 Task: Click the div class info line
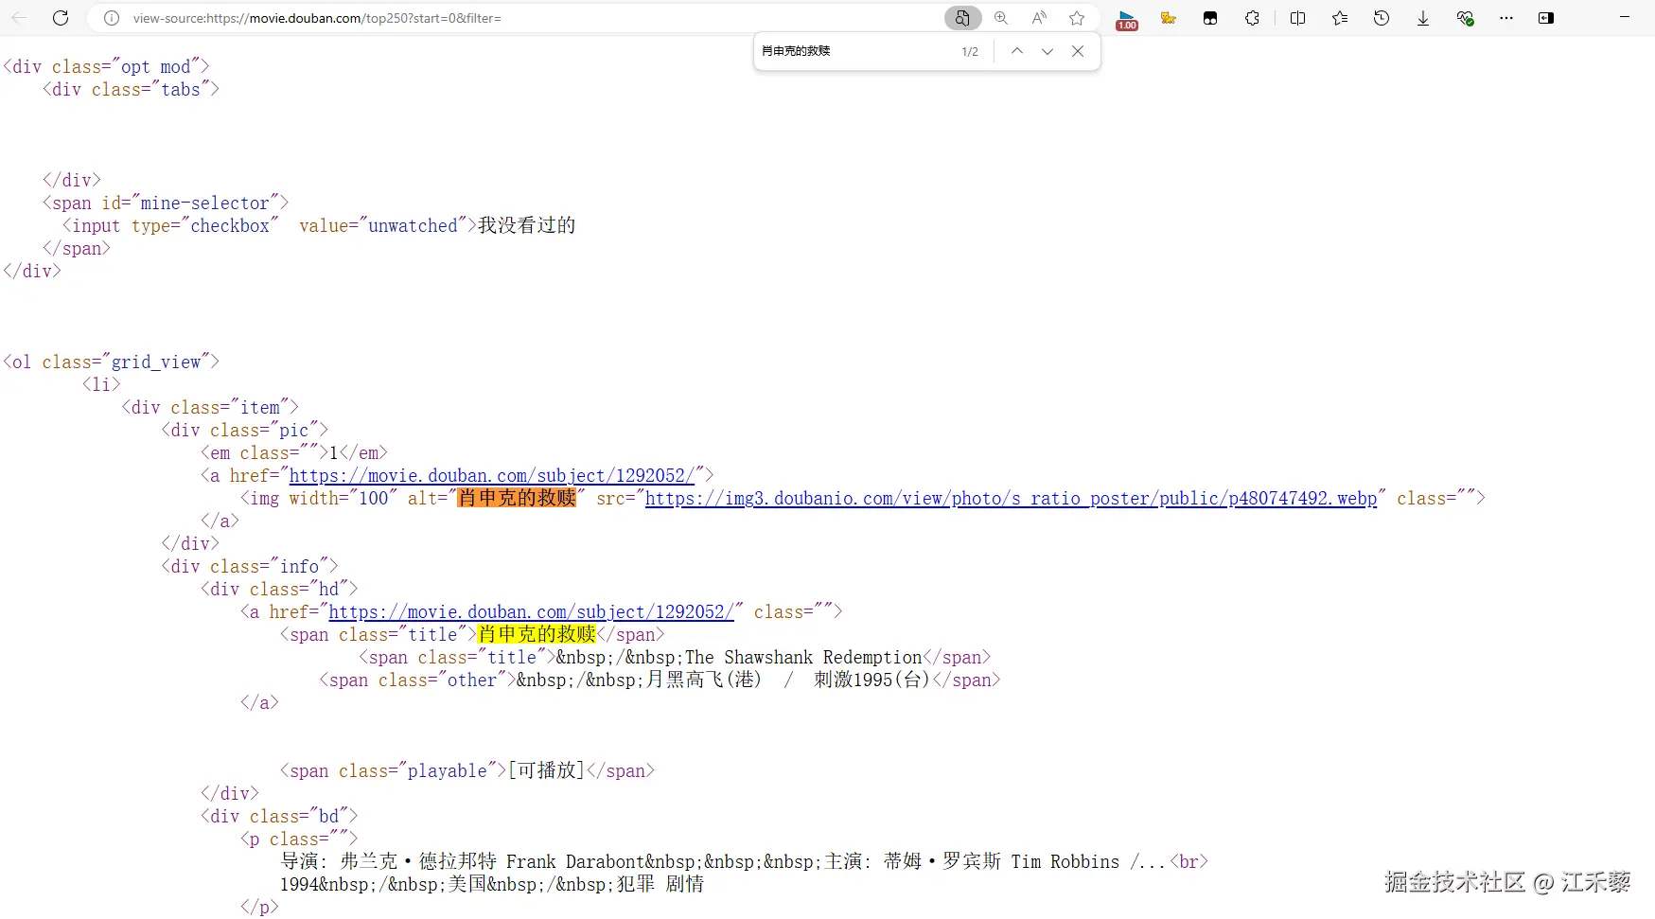(250, 566)
